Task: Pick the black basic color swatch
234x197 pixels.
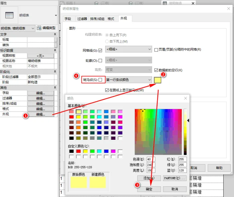Action: (72, 138)
